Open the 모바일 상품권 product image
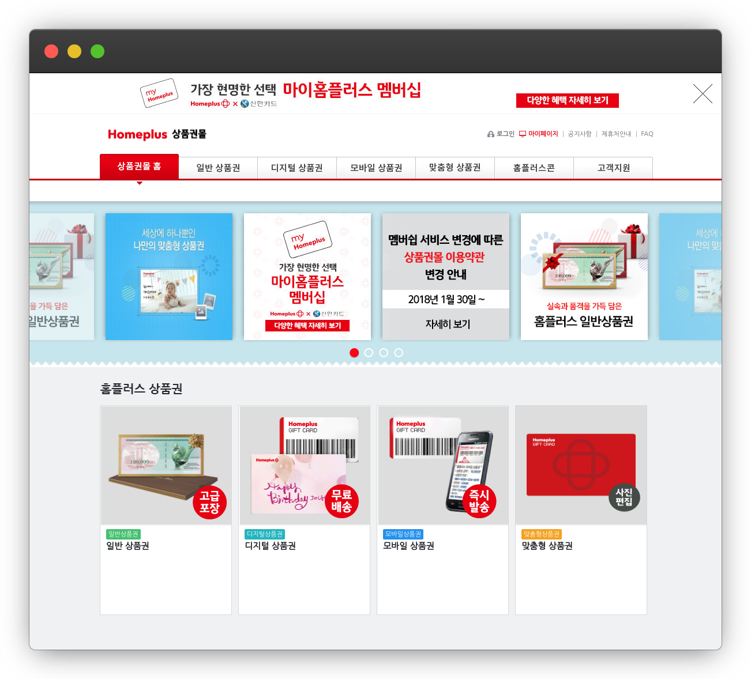Screen dimensions: 751x679 click(x=443, y=465)
